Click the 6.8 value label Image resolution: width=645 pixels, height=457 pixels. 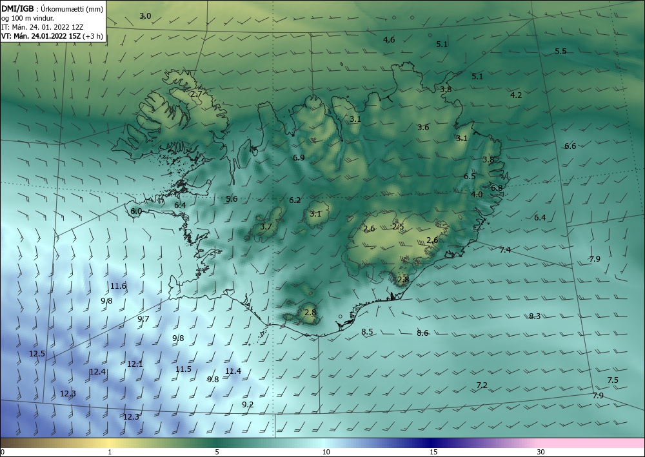(497, 188)
